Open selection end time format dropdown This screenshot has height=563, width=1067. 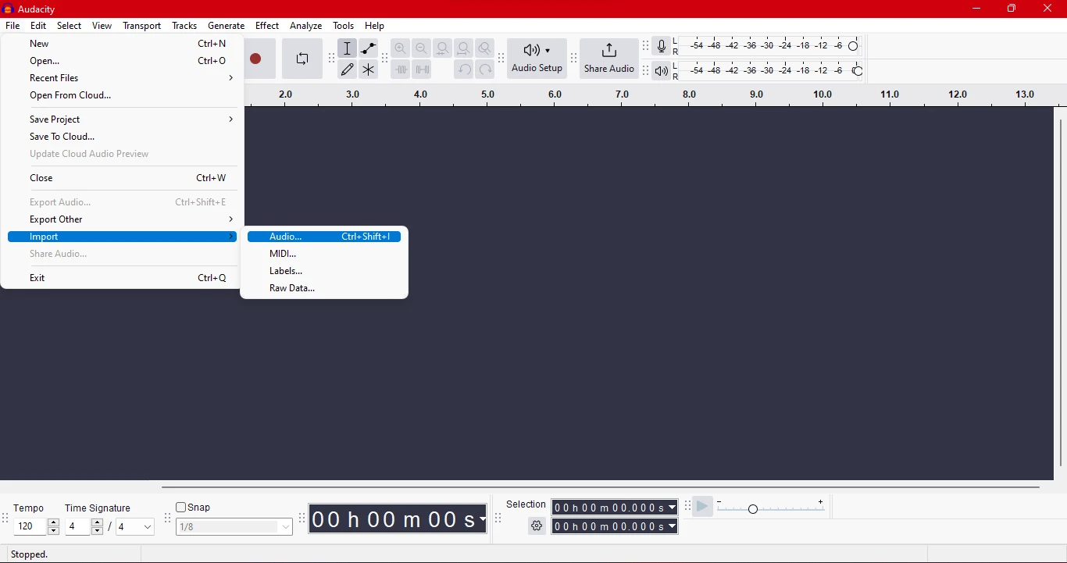click(x=673, y=527)
